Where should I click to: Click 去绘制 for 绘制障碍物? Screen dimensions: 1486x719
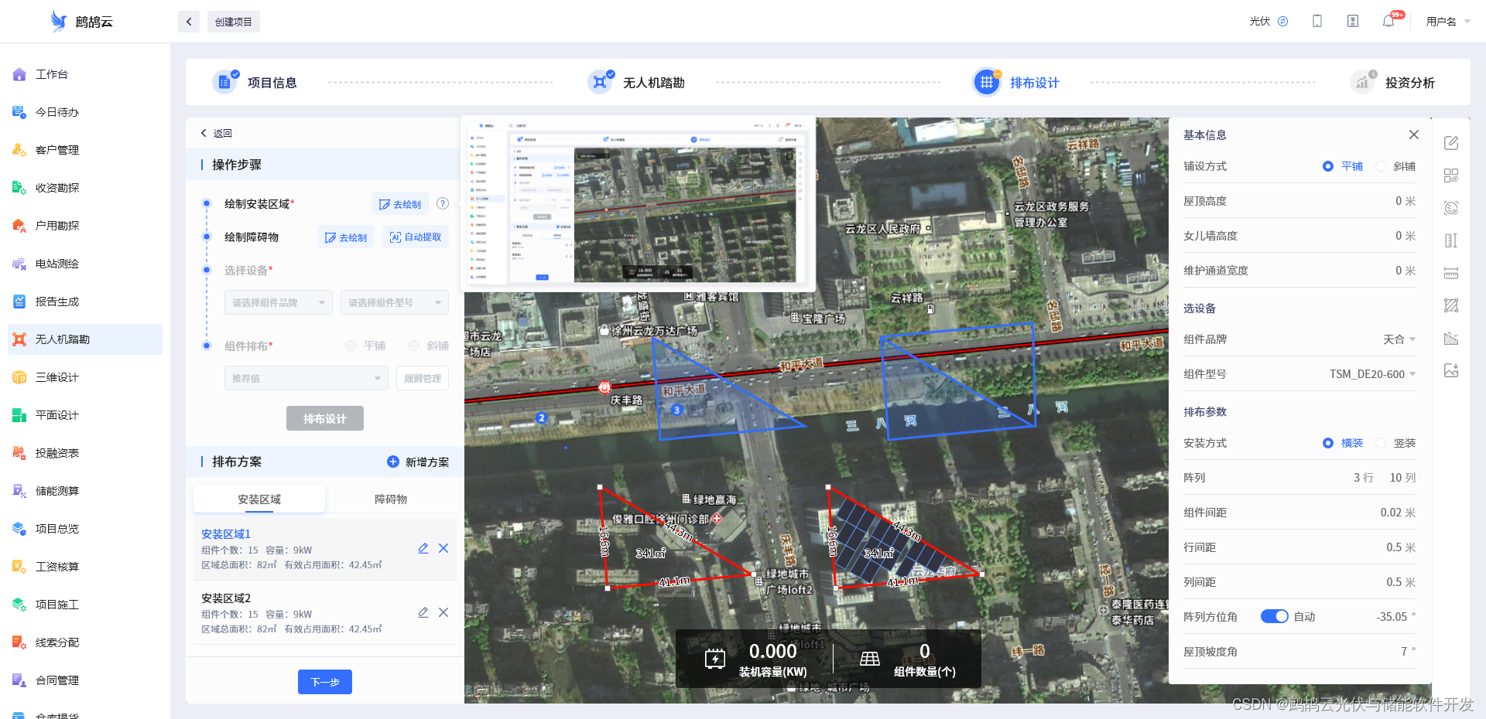[346, 237]
